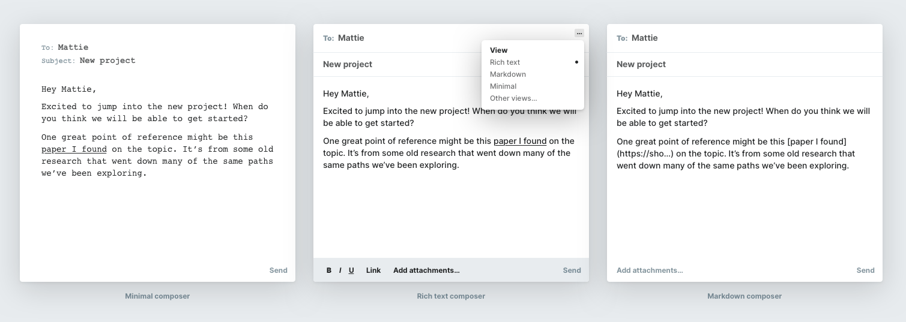The image size is (906, 322).
Task: Toggle underline formatting with the U icon
Action: (351, 270)
